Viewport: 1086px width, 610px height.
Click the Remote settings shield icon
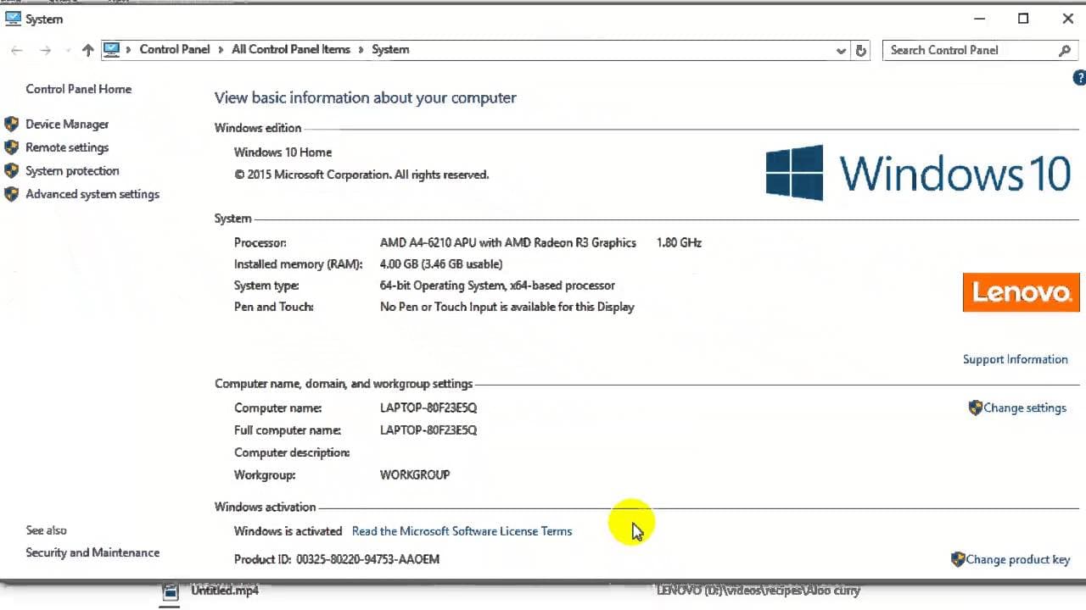(11, 147)
